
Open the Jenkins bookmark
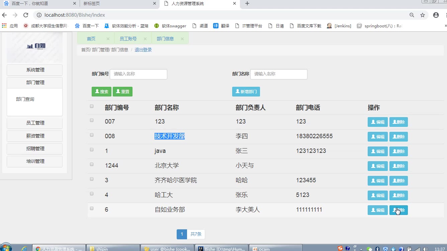pos(339,26)
